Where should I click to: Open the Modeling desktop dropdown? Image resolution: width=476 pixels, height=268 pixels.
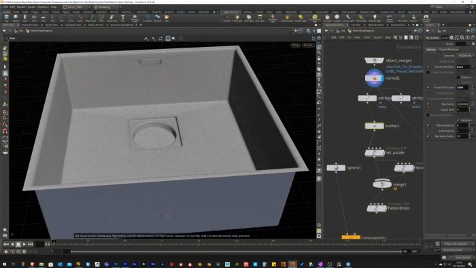pos(105,7)
